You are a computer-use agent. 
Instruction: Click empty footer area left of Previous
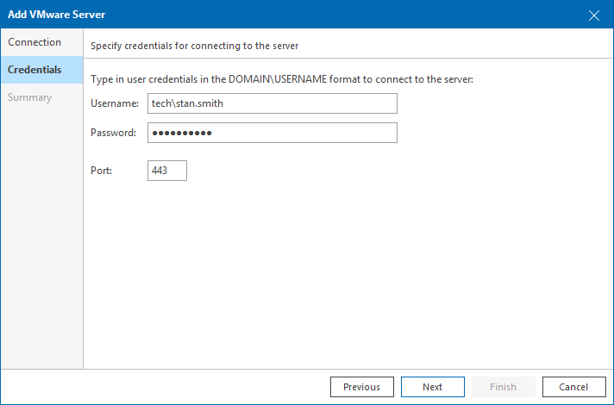[x=172, y=387]
